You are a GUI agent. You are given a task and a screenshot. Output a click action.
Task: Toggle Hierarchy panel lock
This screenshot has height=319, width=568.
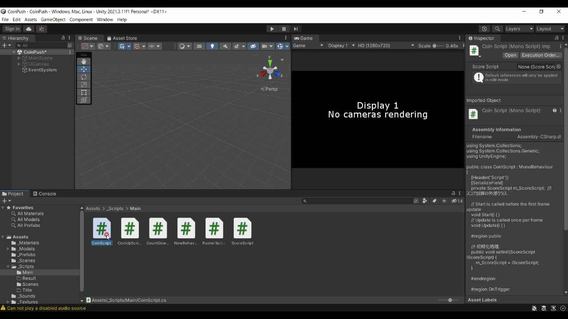63,38
